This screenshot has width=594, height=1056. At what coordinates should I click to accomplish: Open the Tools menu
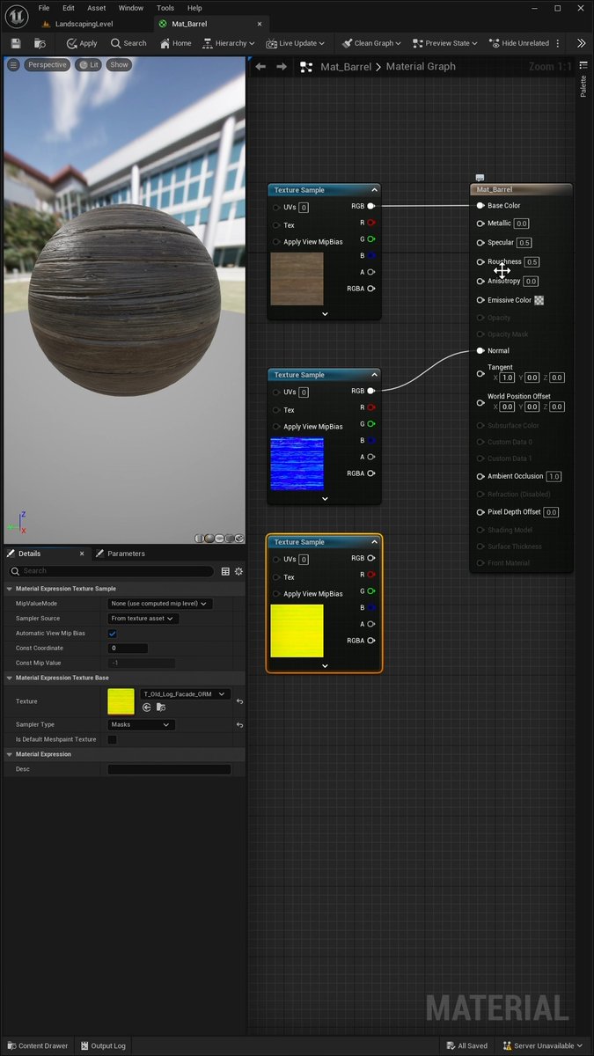pyautogui.click(x=165, y=8)
